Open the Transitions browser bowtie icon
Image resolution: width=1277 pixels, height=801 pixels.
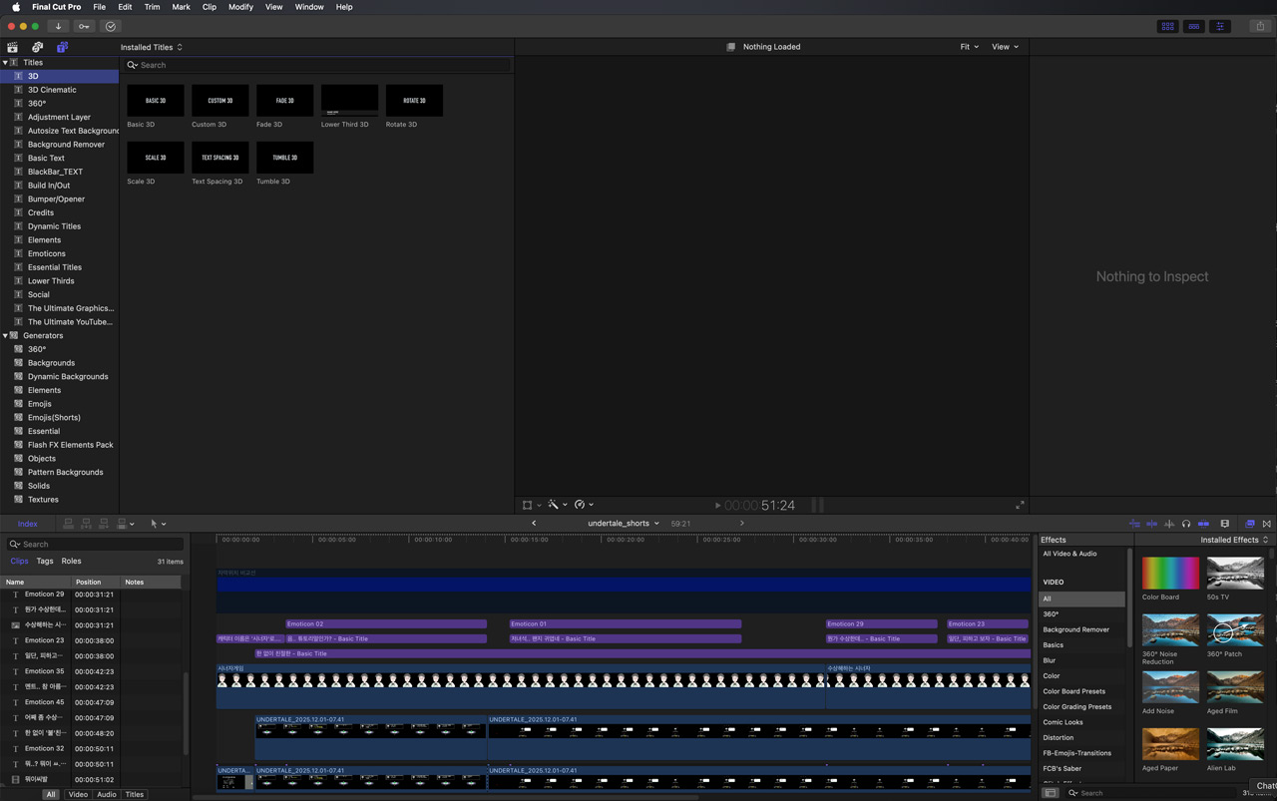[1267, 524]
